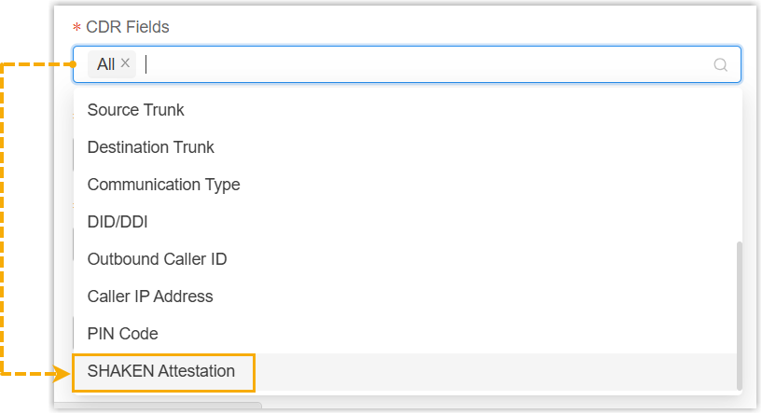Screen dimensions: 762x414
Task: Select SHAKEN Attestation in the list
Action: (161, 371)
